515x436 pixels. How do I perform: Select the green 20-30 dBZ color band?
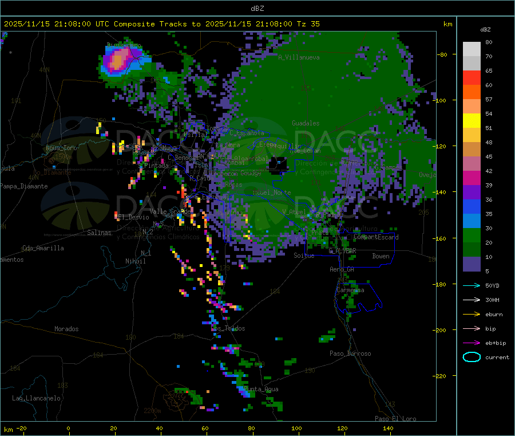472,235
